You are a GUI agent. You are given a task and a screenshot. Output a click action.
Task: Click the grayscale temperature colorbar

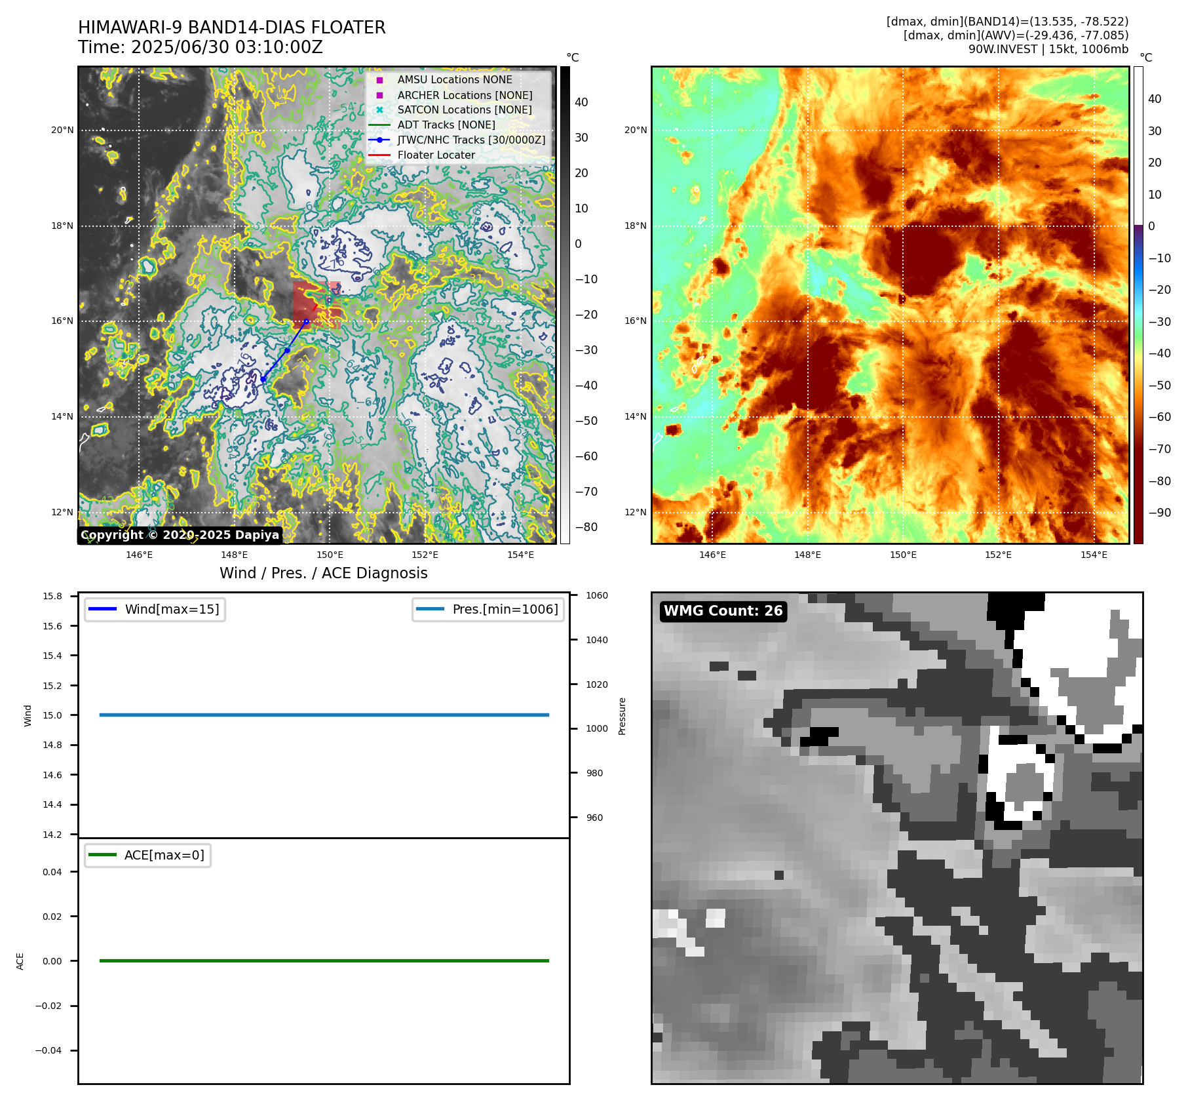[565, 305]
